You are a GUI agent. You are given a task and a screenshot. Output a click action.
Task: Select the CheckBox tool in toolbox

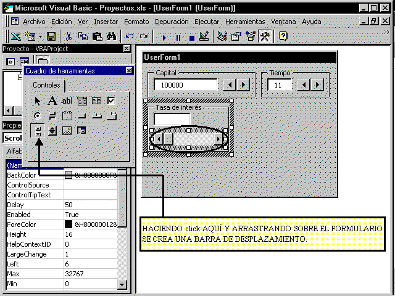coord(111,101)
